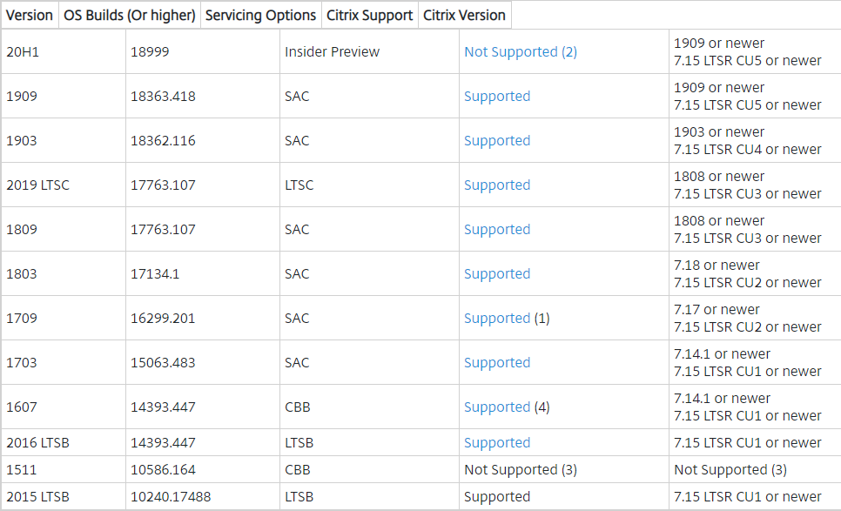Click the Supported link for version 1703
841x511 pixels.
click(496, 364)
